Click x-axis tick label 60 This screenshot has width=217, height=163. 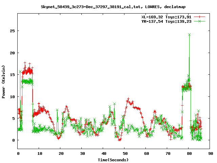click(146, 153)
